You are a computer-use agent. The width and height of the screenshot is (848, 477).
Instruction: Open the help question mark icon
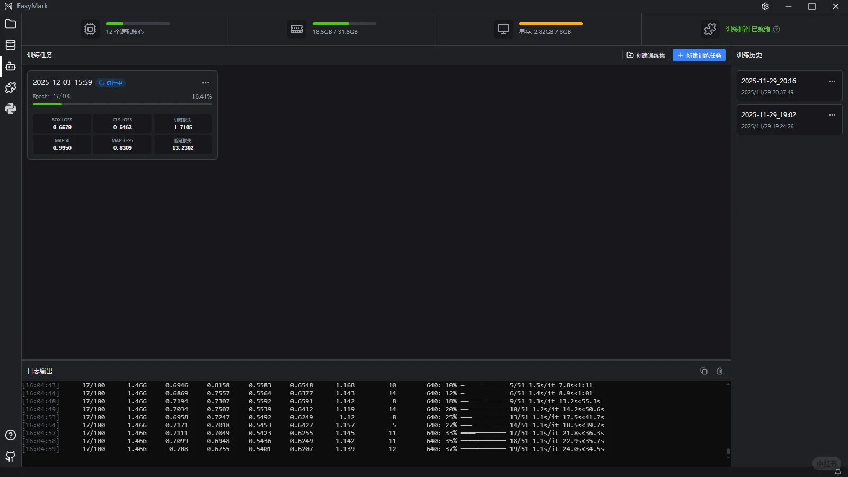[11, 435]
